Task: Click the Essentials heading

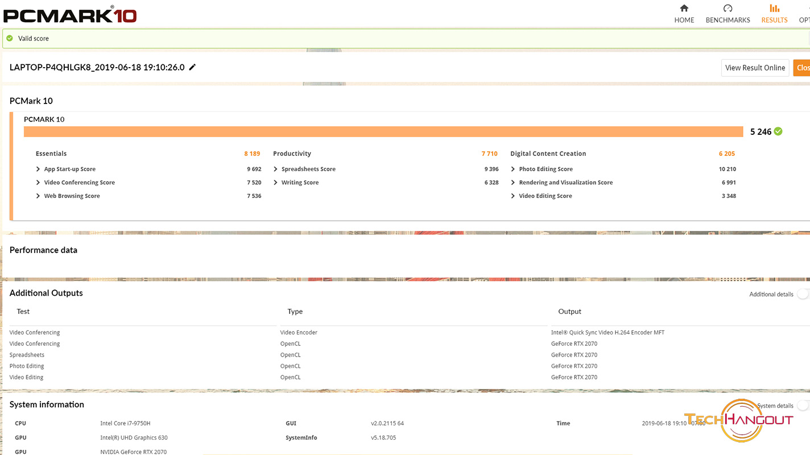Action: (x=51, y=154)
